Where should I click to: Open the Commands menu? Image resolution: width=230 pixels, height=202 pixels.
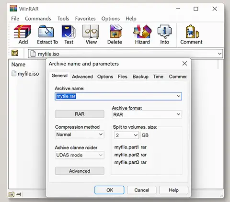38,19
